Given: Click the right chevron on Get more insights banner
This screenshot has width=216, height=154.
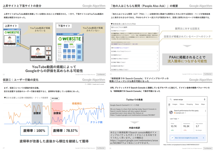Looking at the screenshot, I should pyautogui.click(x=204, y=138).
